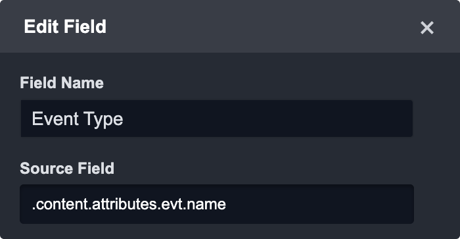
Task: Click empty area of Source Field input
Action: coord(320,204)
